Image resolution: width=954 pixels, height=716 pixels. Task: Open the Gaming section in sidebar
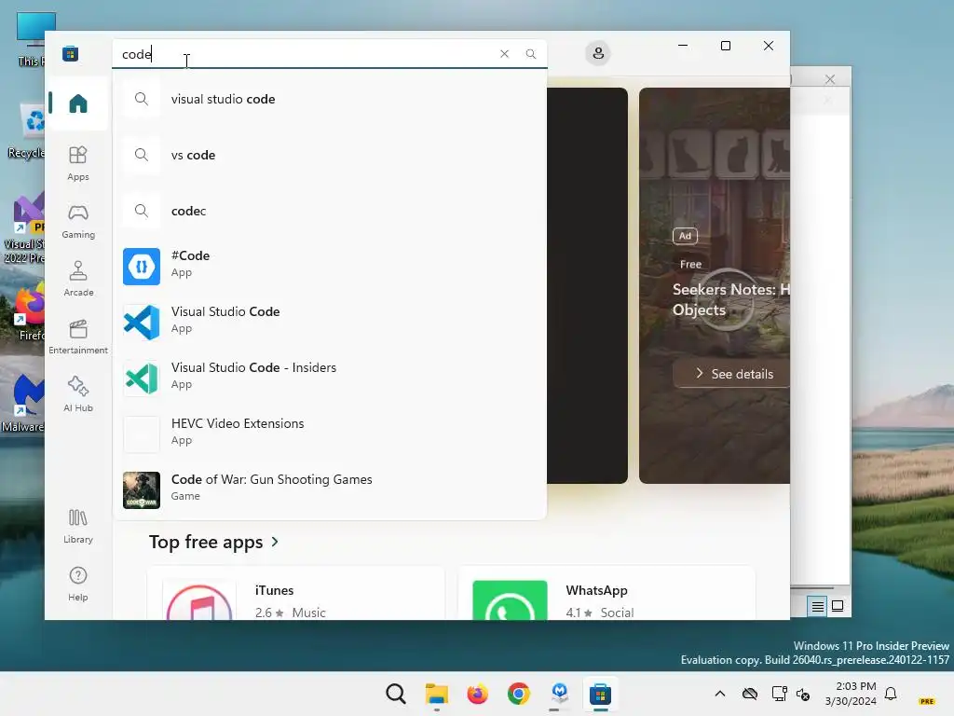(x=78, y=221)
